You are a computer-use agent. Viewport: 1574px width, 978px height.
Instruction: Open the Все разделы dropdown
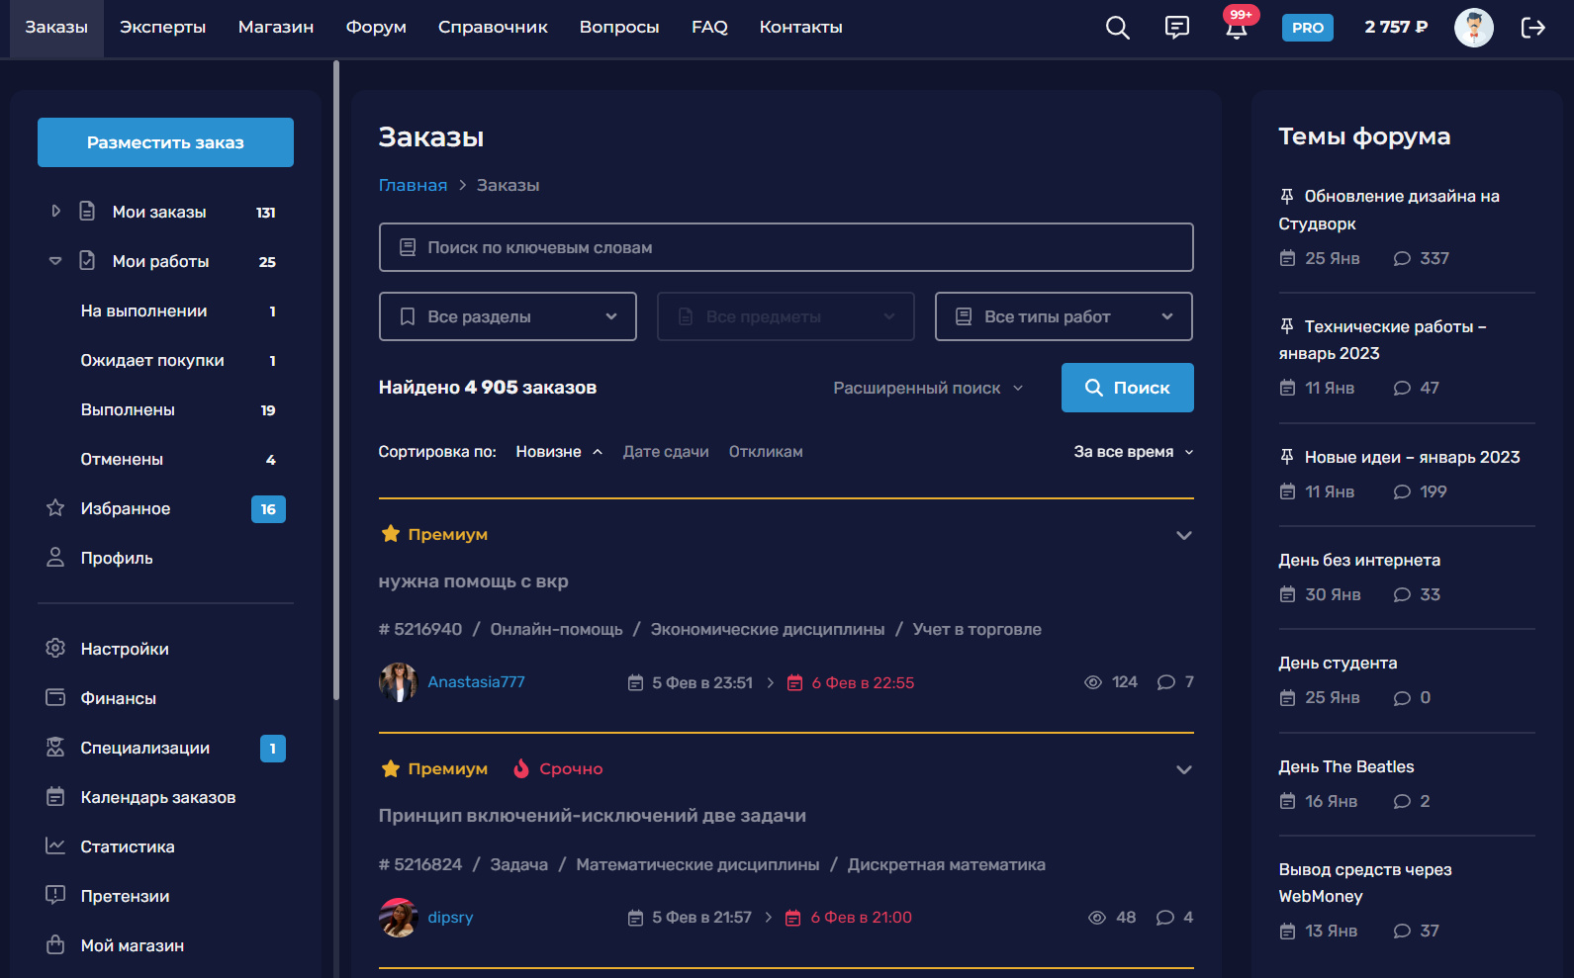tap(508, 316)
